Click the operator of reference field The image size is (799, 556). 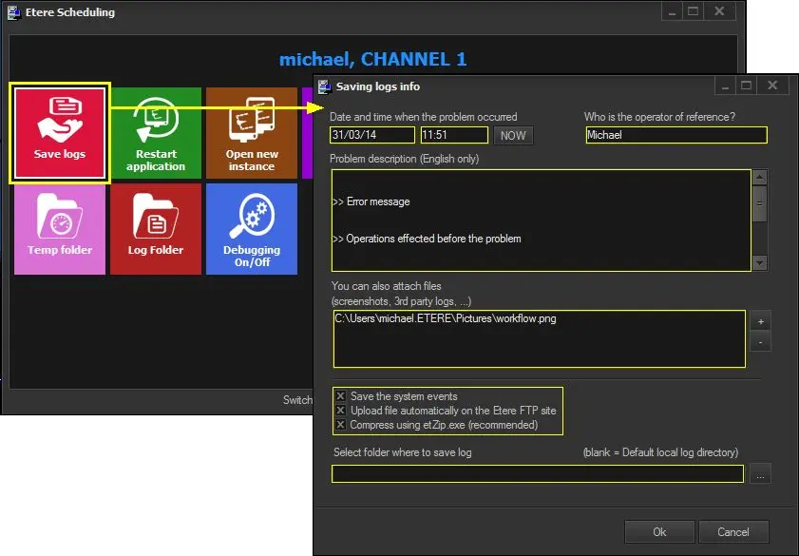click(x=675, y=136)
